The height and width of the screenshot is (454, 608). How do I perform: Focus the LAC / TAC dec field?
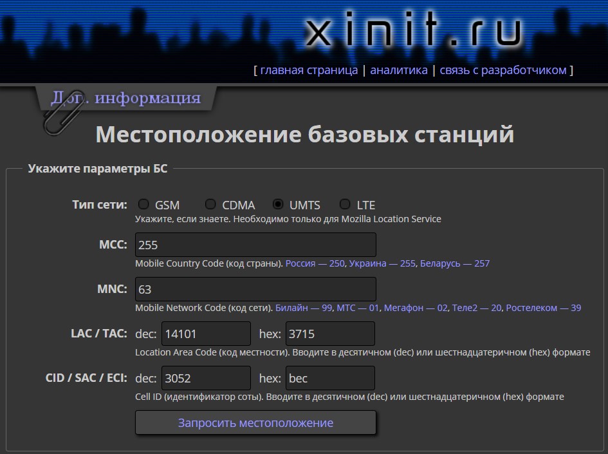207,334
